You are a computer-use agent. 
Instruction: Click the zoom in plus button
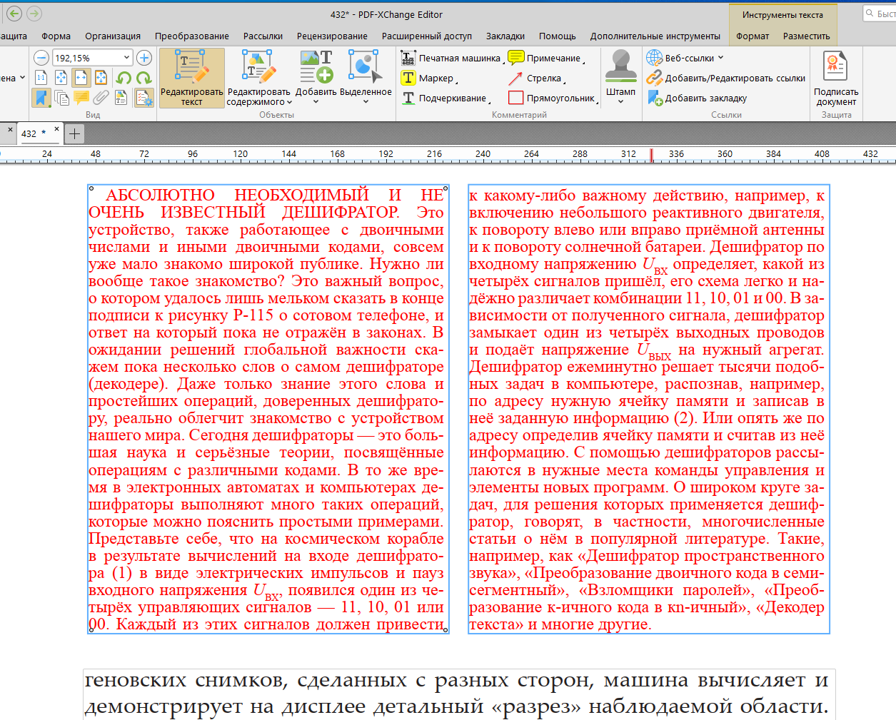[x=144, y=58]
